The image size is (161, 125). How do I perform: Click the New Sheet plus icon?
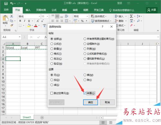point(42,118)
